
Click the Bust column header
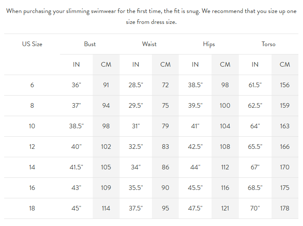(90, 44)
